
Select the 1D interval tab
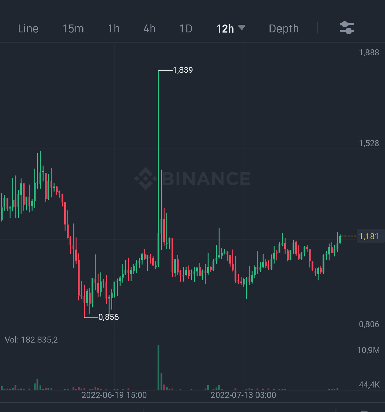(186, 28)
